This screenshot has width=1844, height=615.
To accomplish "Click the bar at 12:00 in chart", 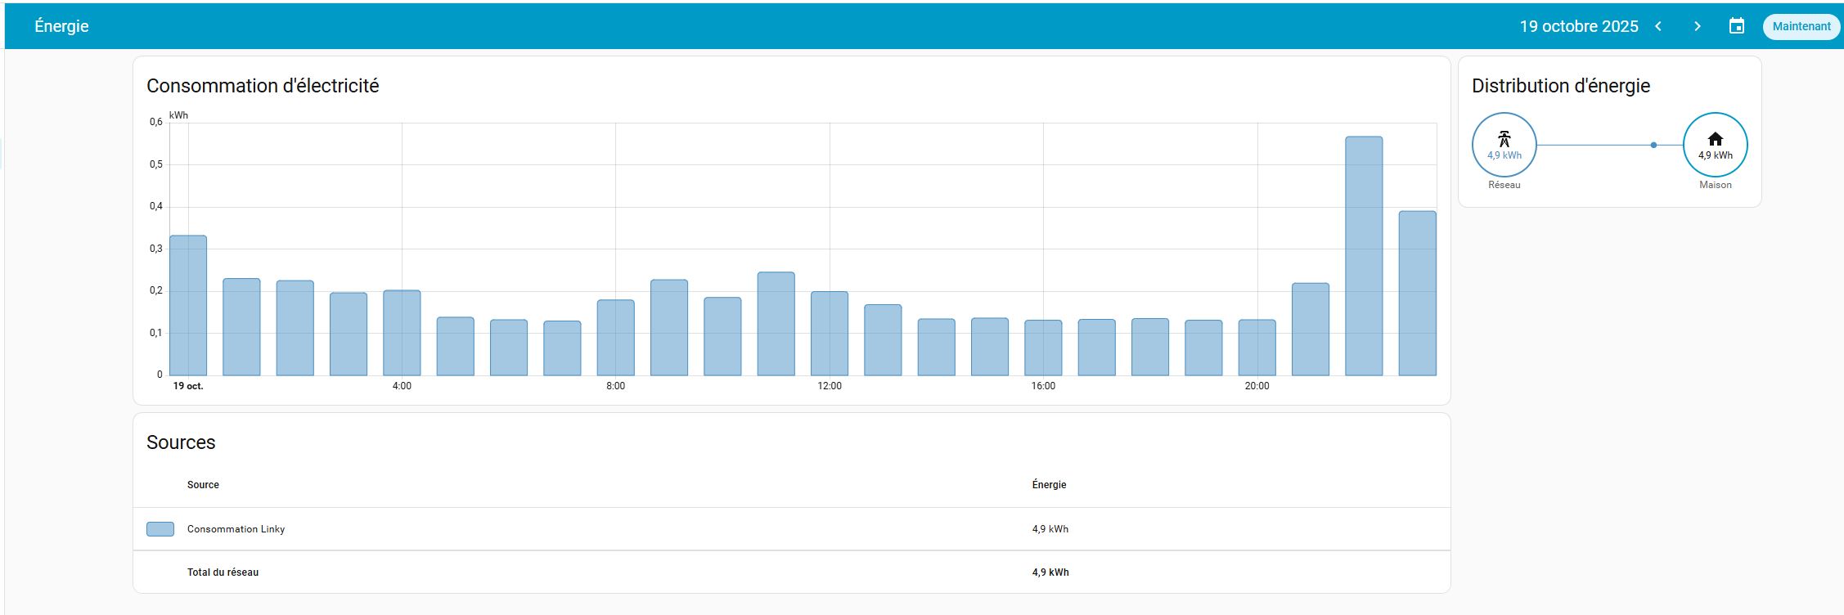I will coord(830,334).
